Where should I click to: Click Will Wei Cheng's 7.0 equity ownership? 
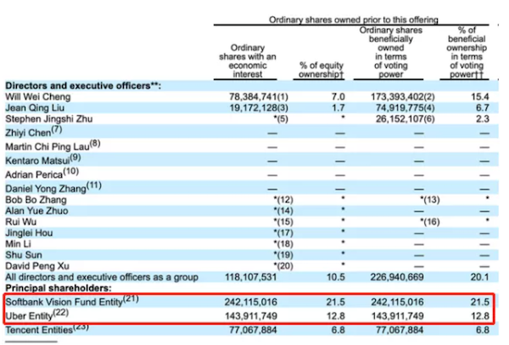point(338,97)
